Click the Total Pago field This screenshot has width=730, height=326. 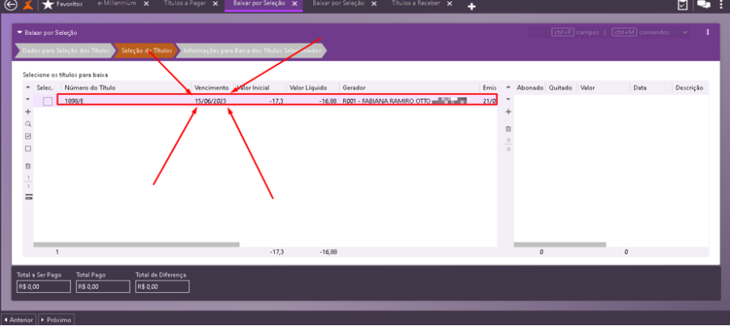(103, 287)
